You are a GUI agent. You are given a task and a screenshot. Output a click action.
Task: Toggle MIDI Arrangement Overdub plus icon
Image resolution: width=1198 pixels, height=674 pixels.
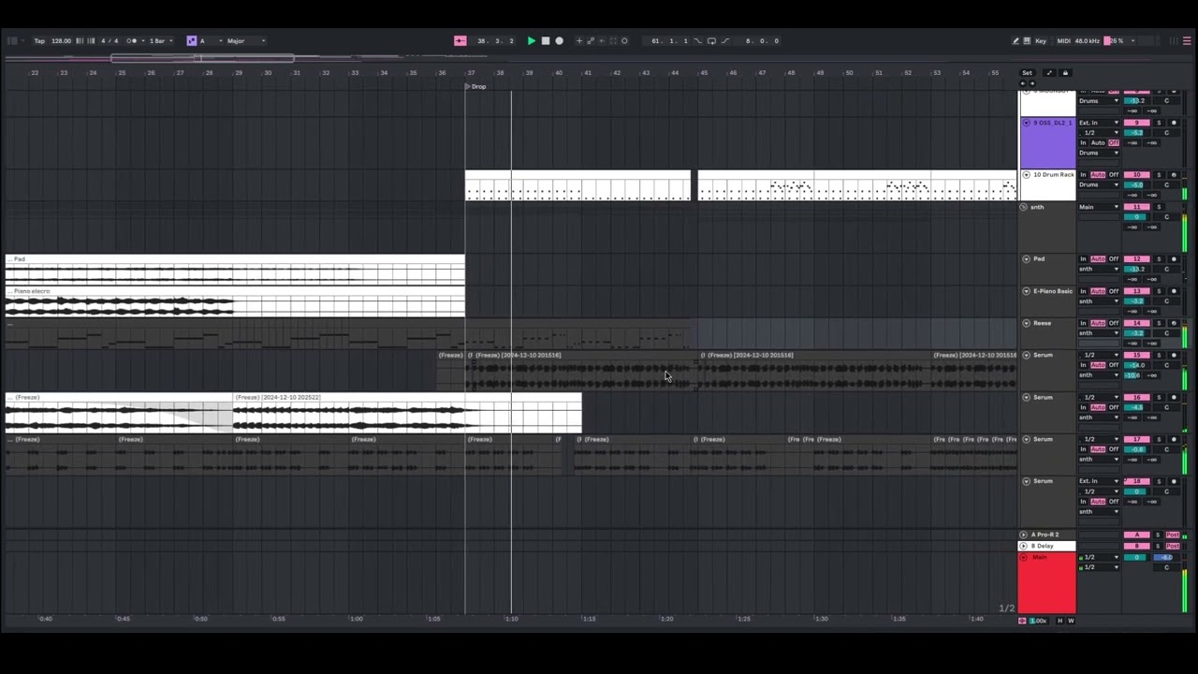pos(579,40)
